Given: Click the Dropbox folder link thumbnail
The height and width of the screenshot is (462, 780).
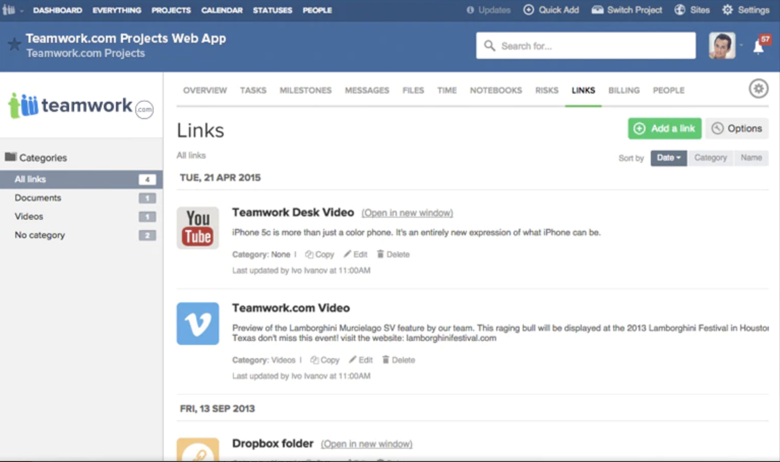Looking at the screenshot, I should click(198, 450).
